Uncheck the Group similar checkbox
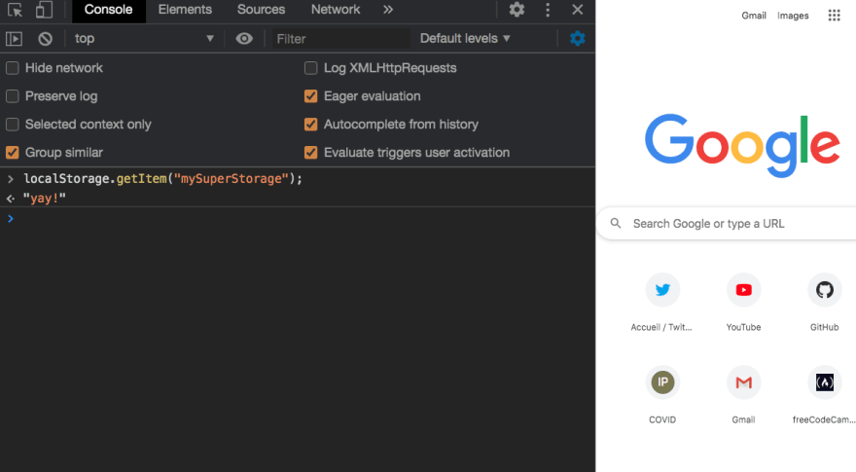This screenshot has width=856, height=472. click(x=12, y=153)
